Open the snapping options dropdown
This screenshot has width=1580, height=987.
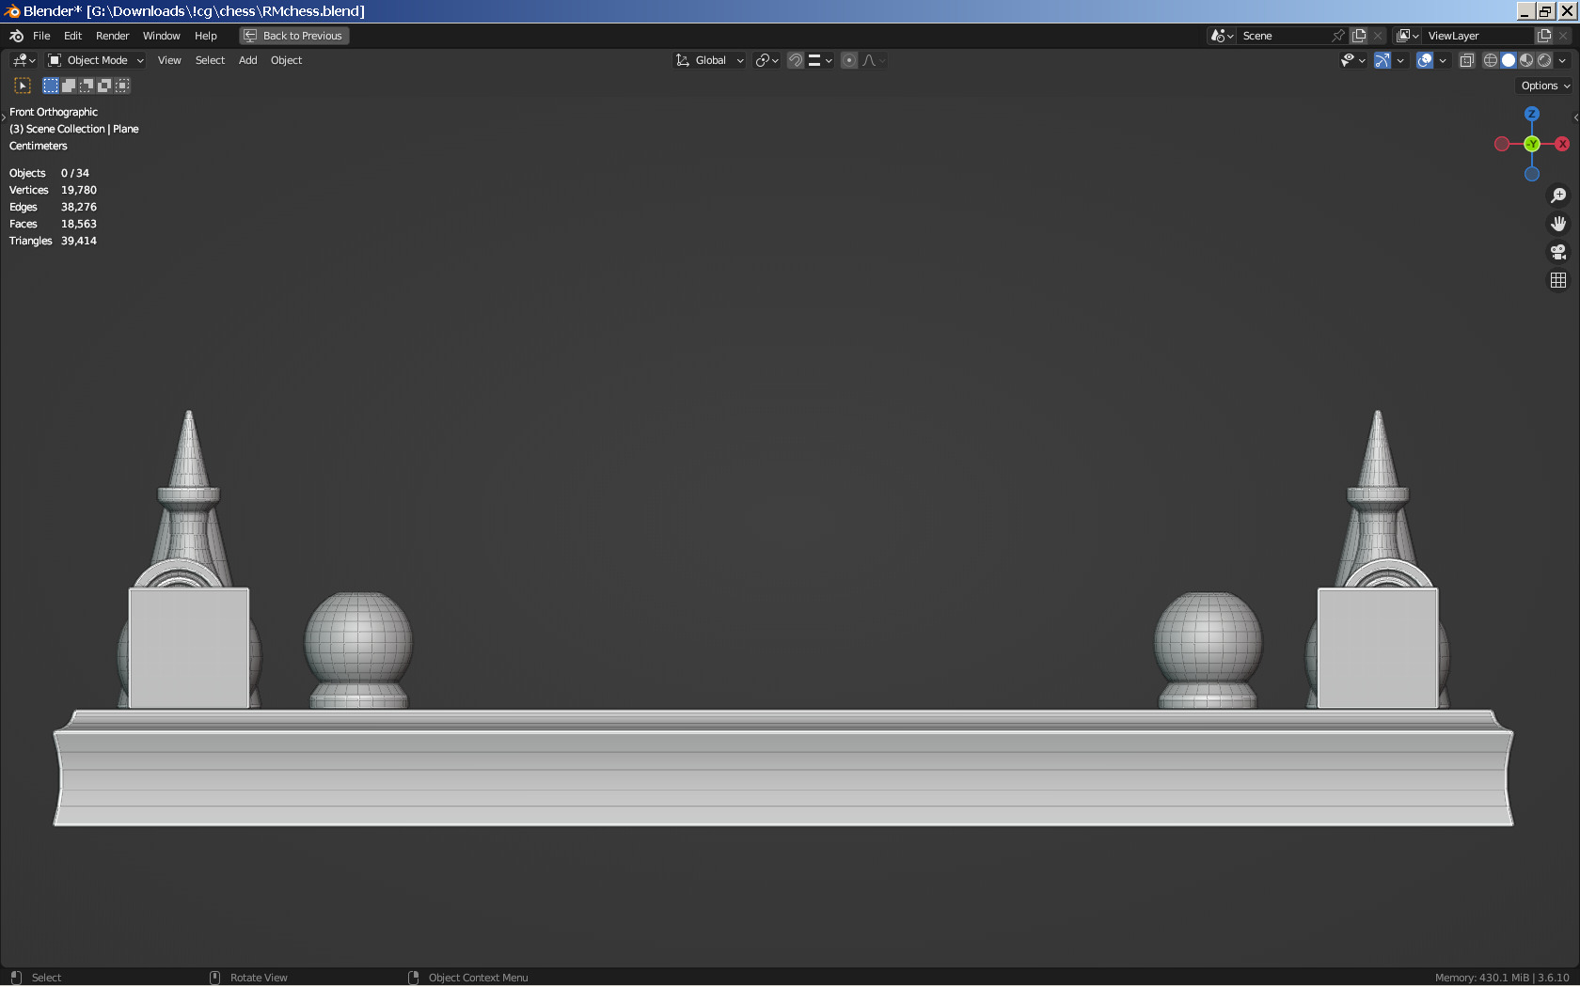[820, 60]
